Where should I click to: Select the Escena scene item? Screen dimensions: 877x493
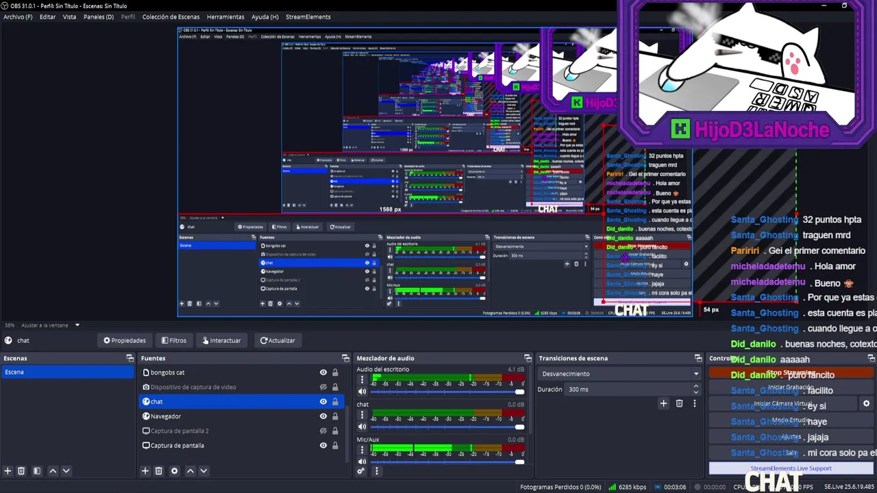(67, 372)
